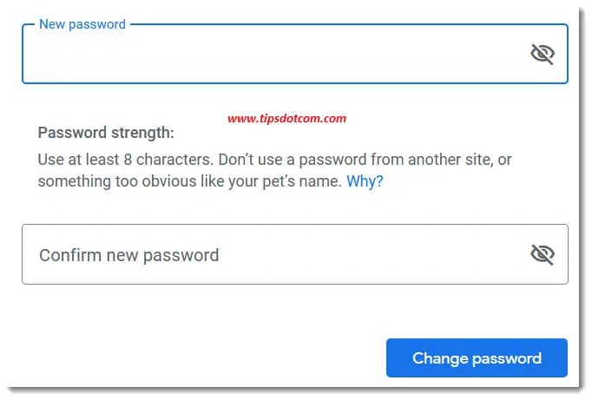This screenshot has height=400, width=592.
Task: Click the 'something too obvious' hint line
Action: click(x=190, y=181)
